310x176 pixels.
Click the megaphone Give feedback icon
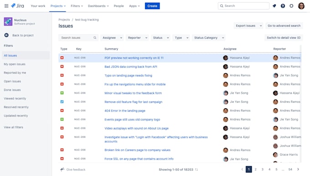click(62, 169)
